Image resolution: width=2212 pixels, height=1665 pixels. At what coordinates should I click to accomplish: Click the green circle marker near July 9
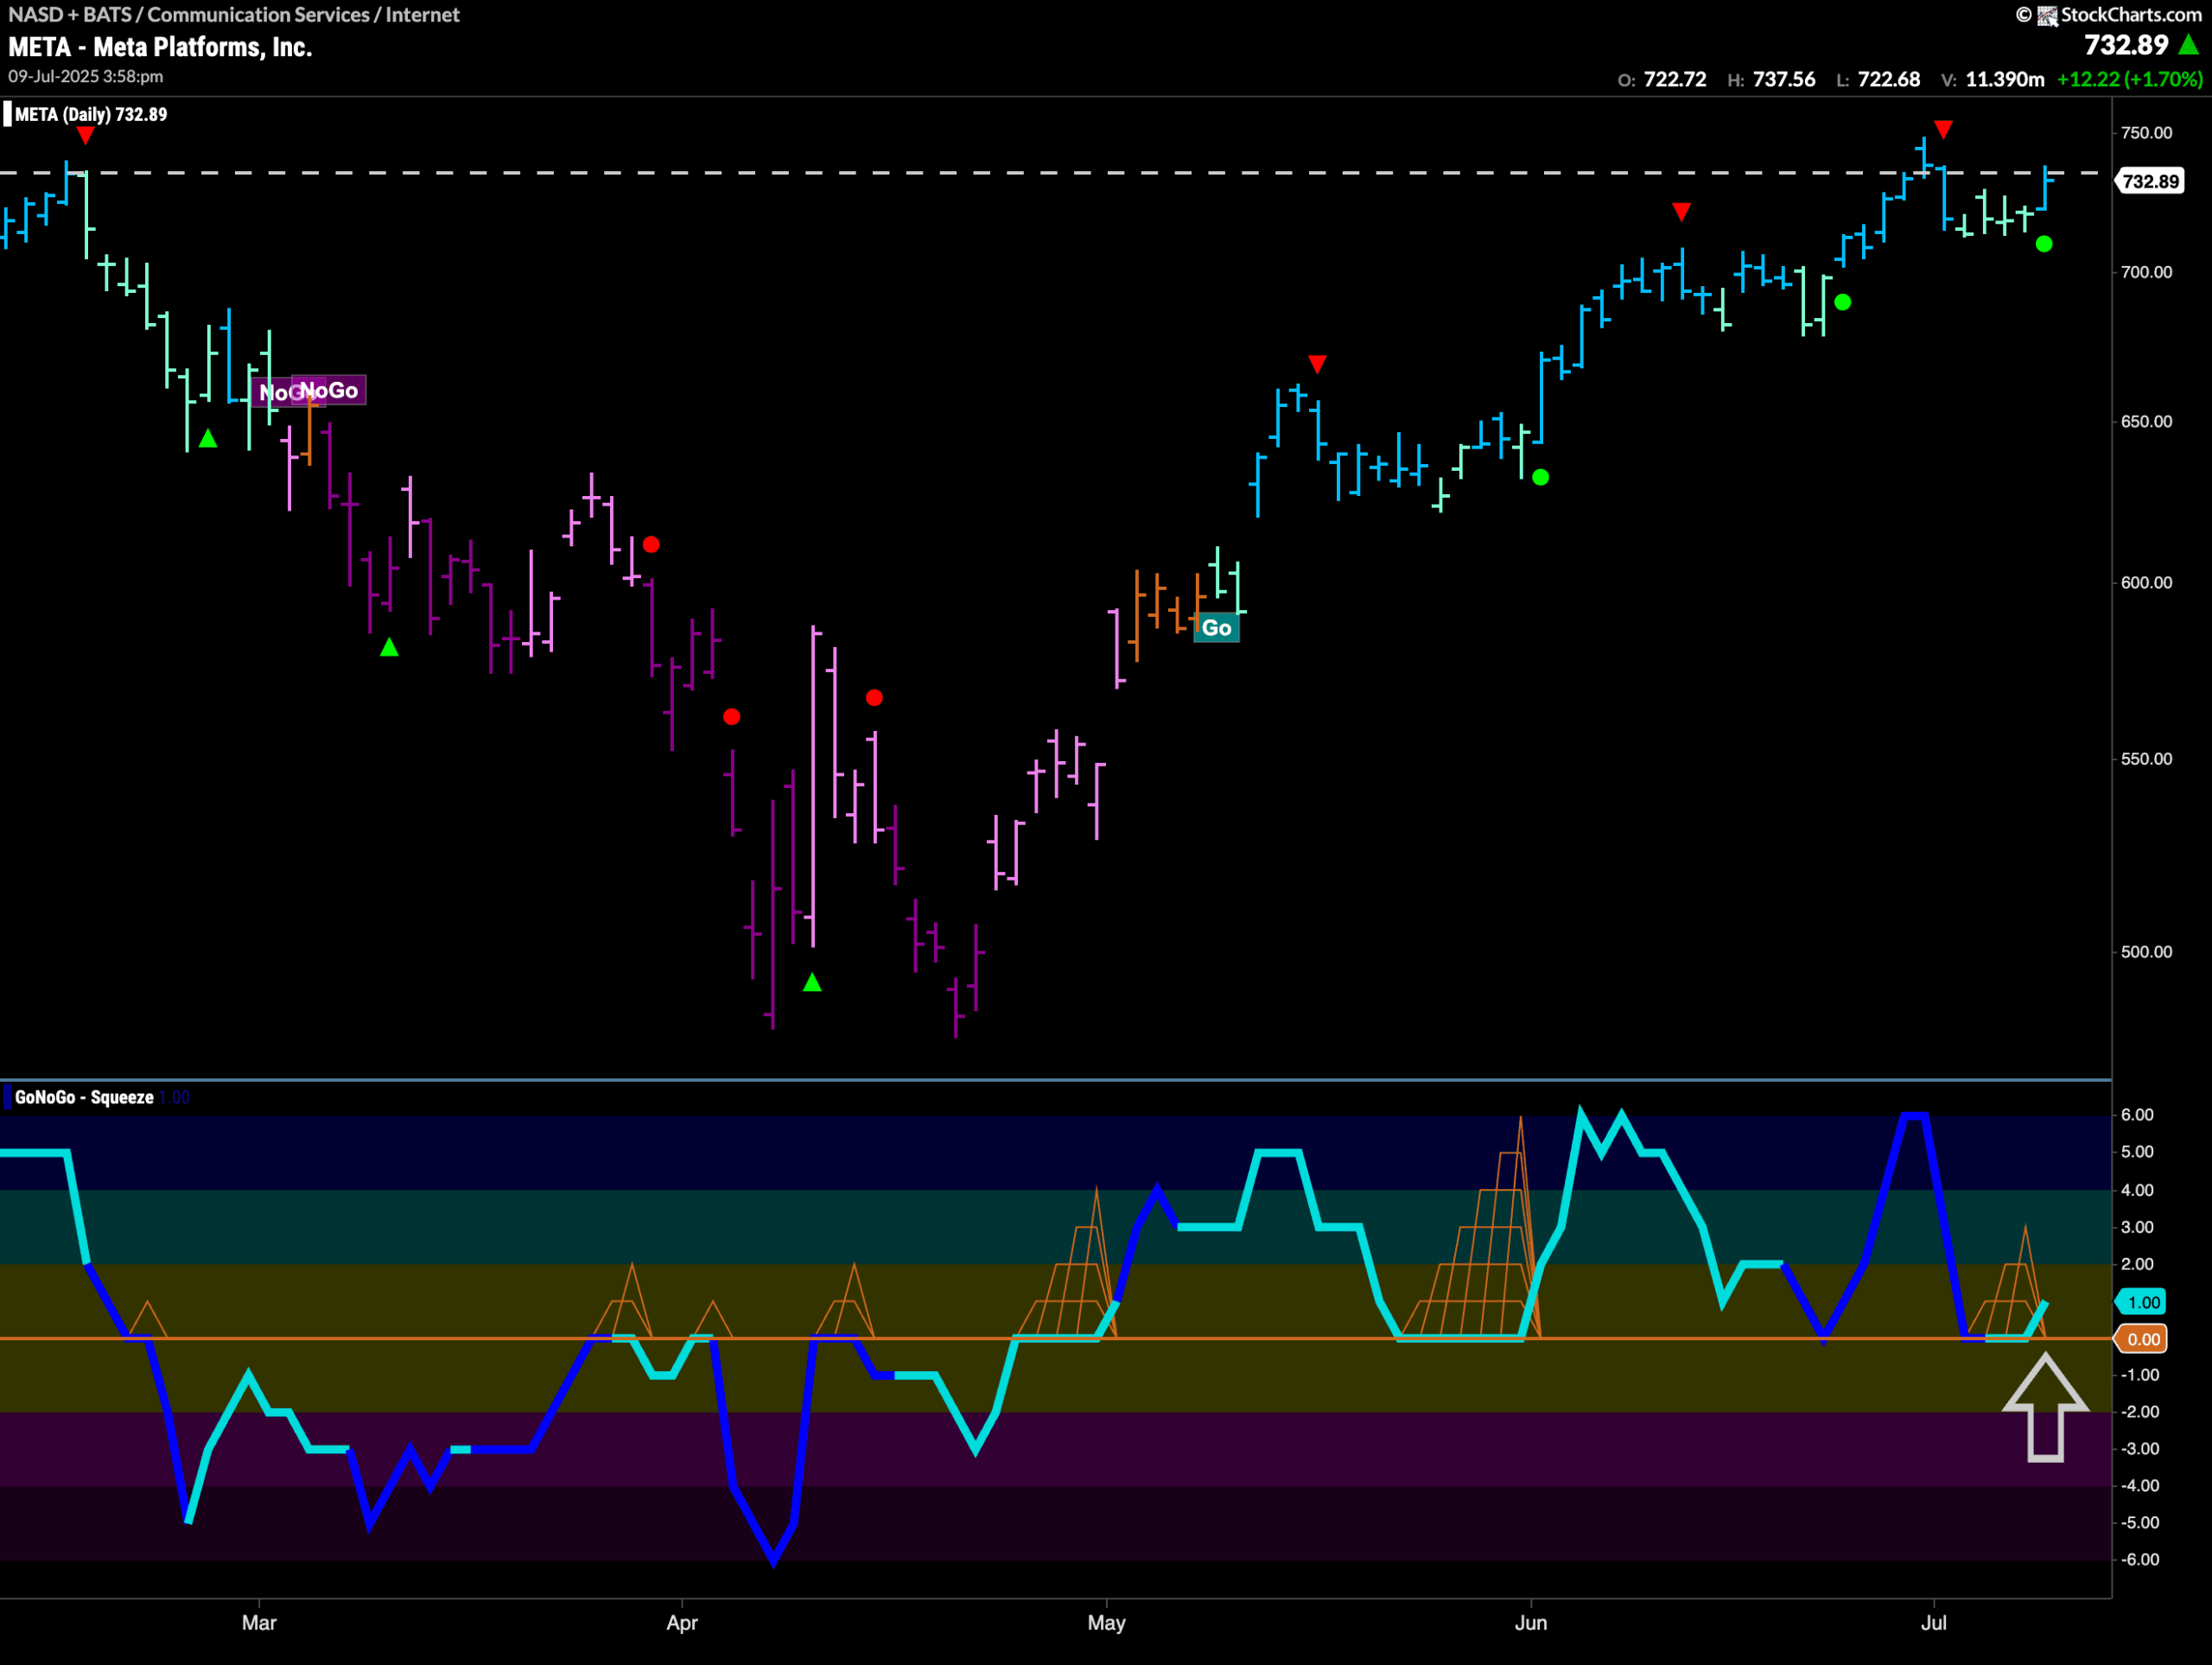[2044, 244]
